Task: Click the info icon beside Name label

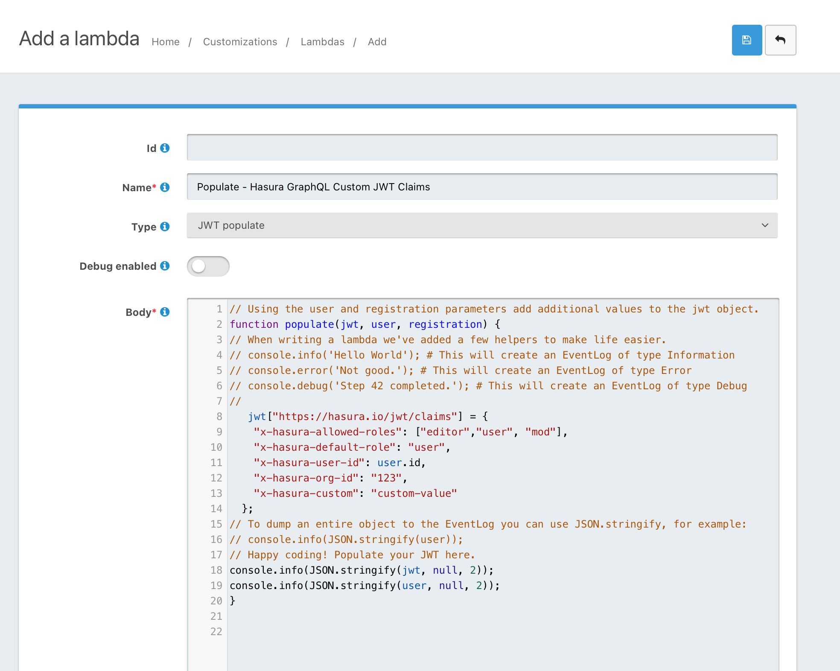Action: click(165, 187)
